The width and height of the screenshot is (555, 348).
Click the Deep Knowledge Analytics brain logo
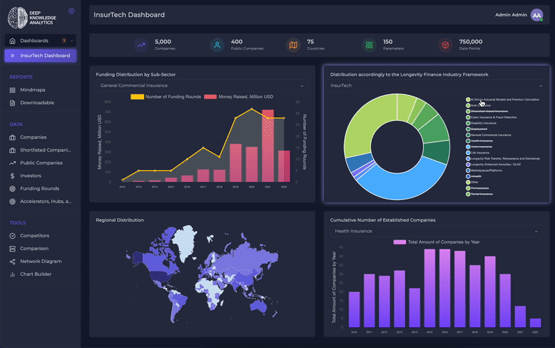tap(17, 17)
